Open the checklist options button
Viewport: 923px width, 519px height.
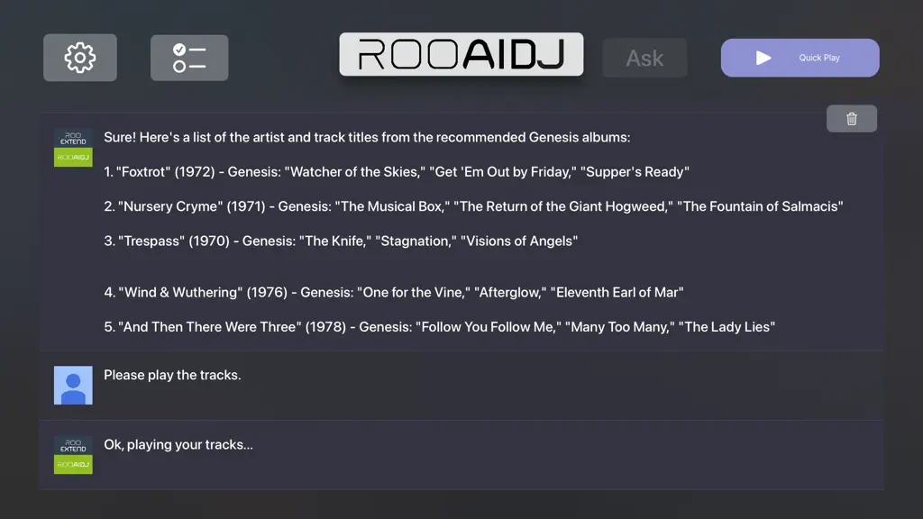(x=189, y=58)
